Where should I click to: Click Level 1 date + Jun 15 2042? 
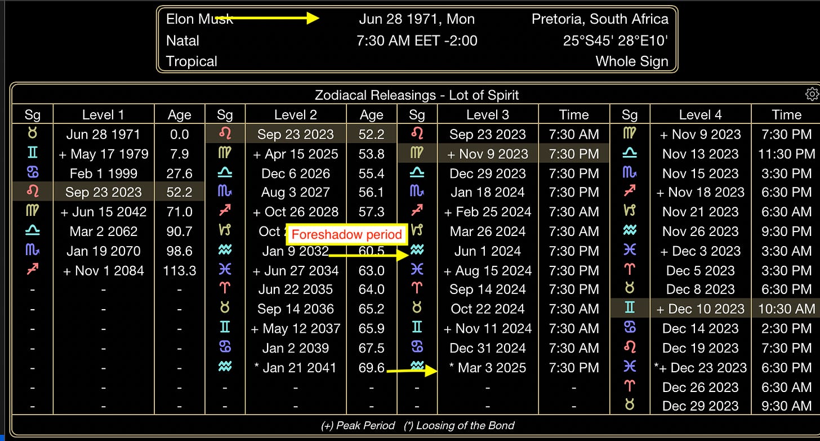click(104, 212)
